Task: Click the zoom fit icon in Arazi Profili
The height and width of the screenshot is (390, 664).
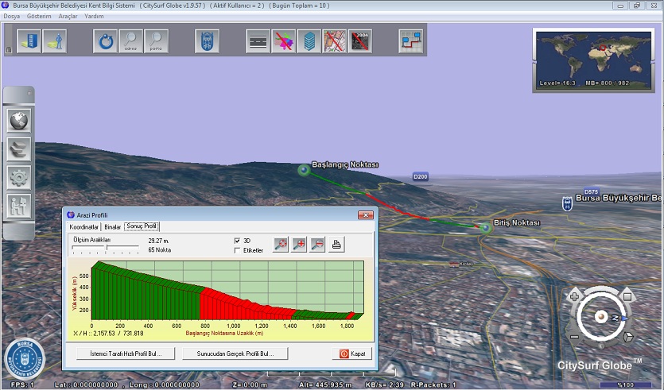Action: pos(281,244)
